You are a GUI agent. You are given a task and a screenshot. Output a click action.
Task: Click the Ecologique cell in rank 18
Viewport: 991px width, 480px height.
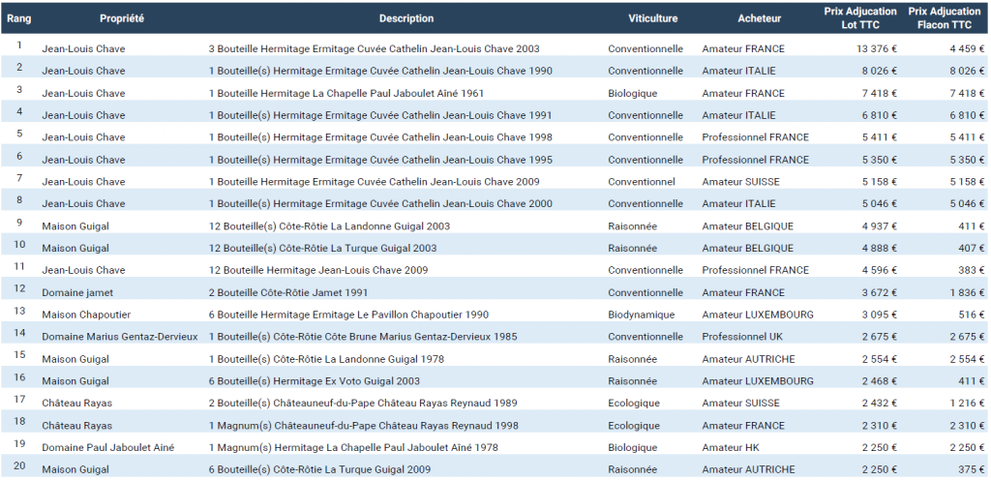(634, 425)
